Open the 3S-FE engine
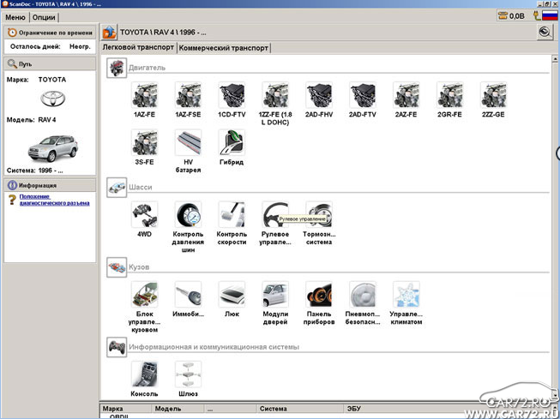The width and height of the screenshot is (560, 419). coord(144,142)
